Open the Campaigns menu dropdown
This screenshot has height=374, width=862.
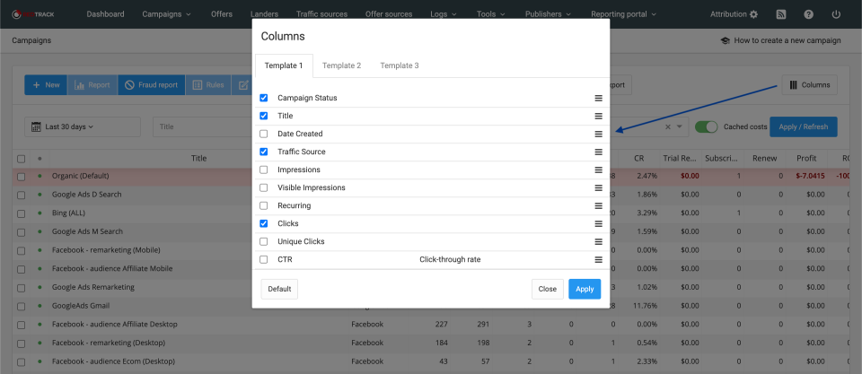[x=167, y=14]
